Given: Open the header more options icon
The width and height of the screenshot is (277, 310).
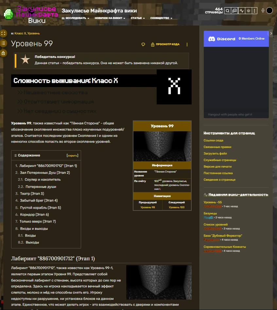Looking at the screenshot, I should click(254, 11).
